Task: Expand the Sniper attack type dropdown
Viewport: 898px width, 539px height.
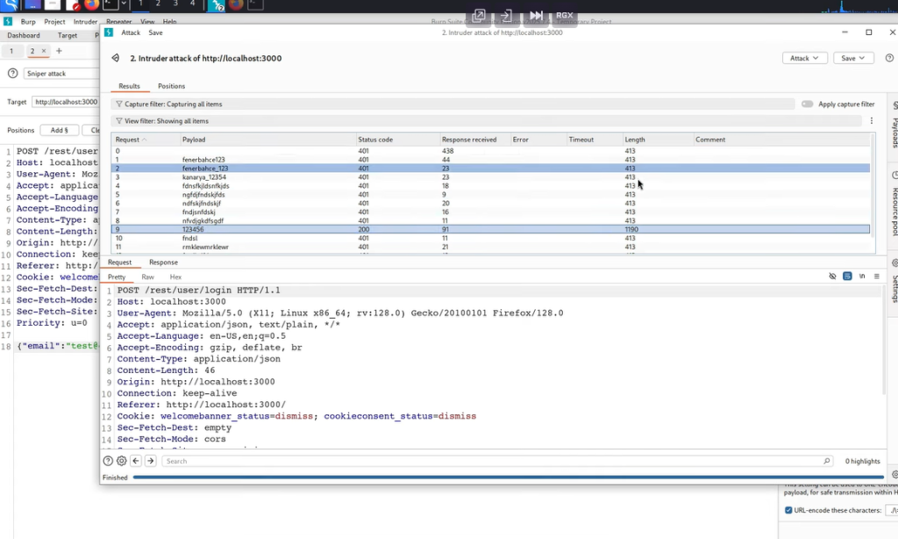Action: point(61,74)
